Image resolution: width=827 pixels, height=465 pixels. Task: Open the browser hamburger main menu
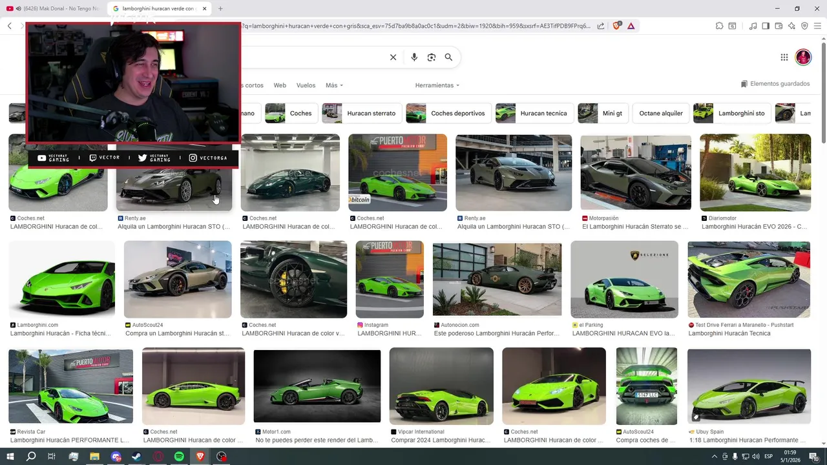pos(817,26)
